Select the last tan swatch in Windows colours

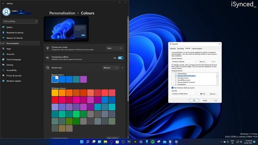(x=69, y=128)
